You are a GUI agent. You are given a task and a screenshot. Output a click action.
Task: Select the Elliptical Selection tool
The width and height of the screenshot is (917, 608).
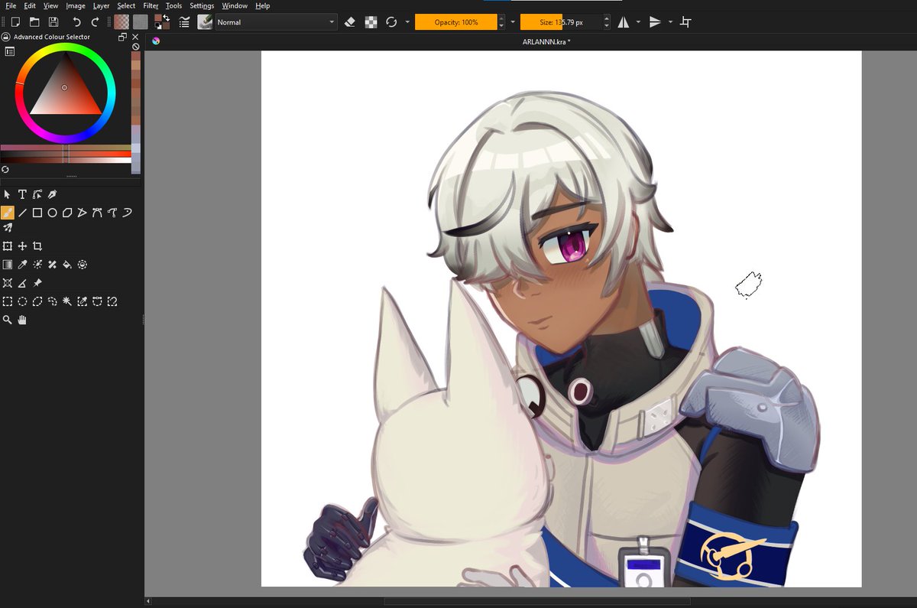[22, 301]
